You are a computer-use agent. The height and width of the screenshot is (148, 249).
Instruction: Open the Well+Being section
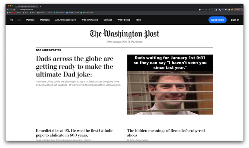(124, 20)
